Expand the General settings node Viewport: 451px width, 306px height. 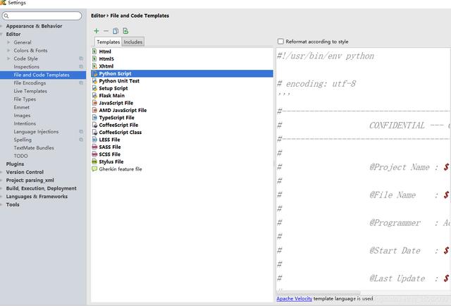coord(8,42)
